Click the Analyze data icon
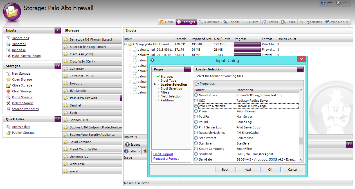 click(x=8, y=127)
